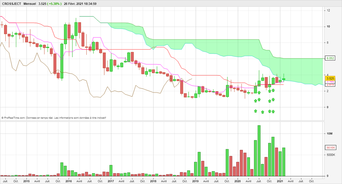Click the tallest green volume bar
Screen dimensions: 342x184
click(x=259, y=150)
